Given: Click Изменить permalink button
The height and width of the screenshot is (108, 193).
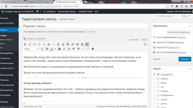Looking at the screenshot, I should [92, 32].
